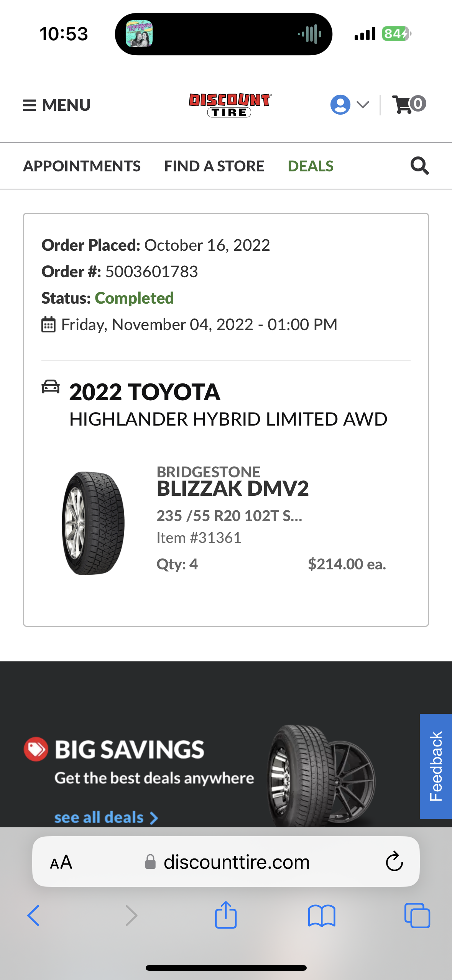This screenshot has width=452, height=980.
Task: Open the Feedback side tab
Action: [436, 766]
